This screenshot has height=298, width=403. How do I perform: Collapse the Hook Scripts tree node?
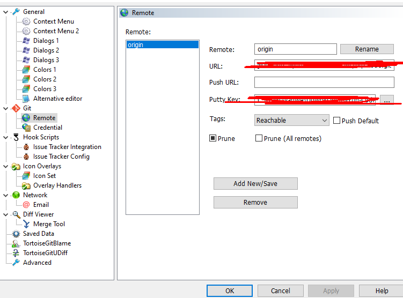point(5,137)
